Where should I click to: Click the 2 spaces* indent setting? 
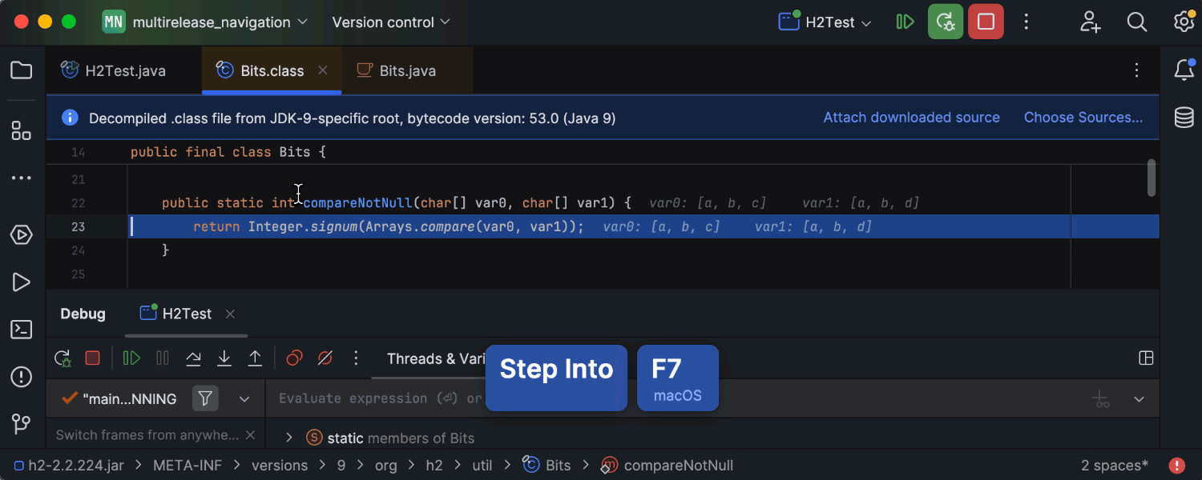tap(1115, 466)
